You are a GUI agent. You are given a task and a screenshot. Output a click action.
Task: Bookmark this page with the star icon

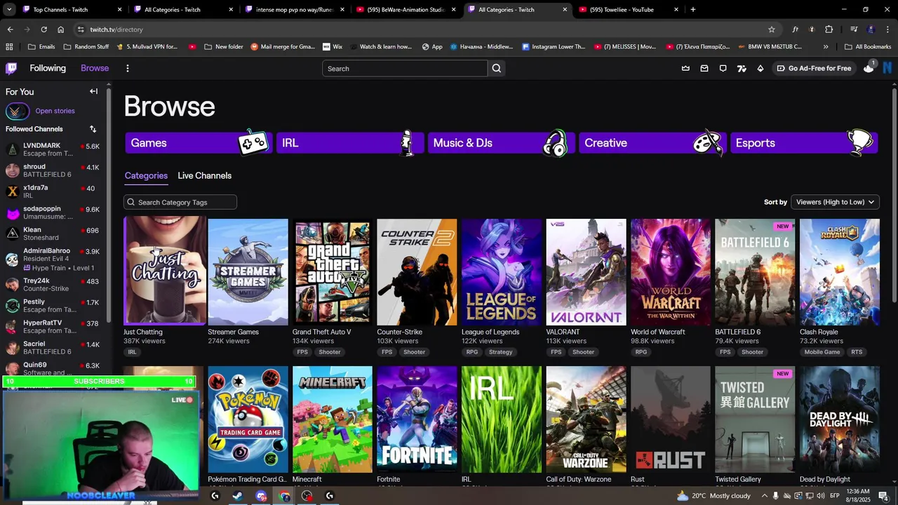772,29
